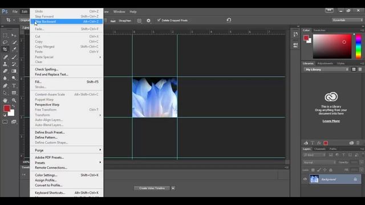The width and height of the screenshot is (365, 205).
Task: Open crop overlay grid options
Action: 139,20
